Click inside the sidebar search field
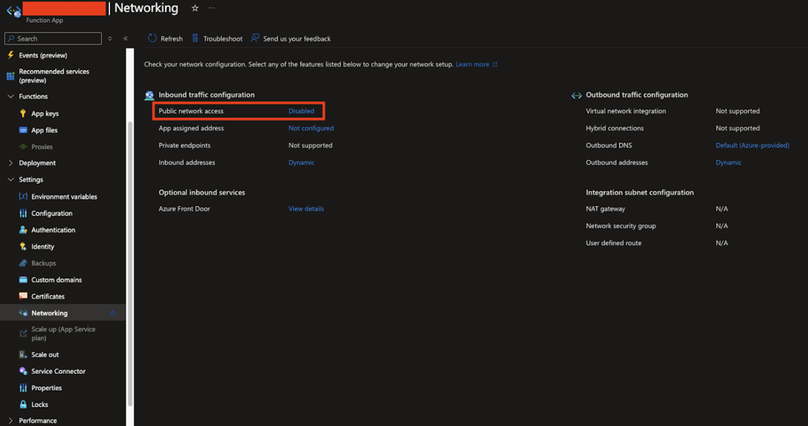Screen dimensions: 808x426 click(x=53, y=38)
